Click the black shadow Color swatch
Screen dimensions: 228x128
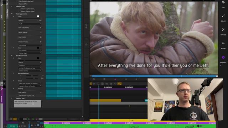(38, 48)
